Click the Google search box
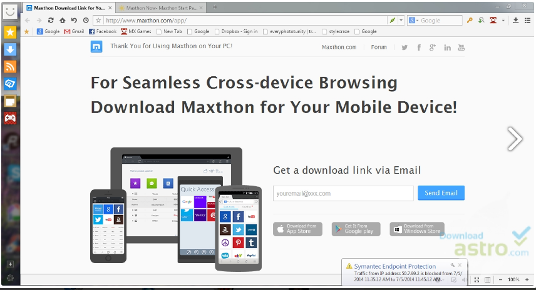Viewport: 536px width, 290px height. [x=440, y=21]
